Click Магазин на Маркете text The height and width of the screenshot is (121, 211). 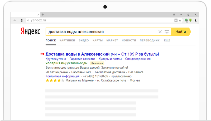pyautogui.click(x=80, y=80)
